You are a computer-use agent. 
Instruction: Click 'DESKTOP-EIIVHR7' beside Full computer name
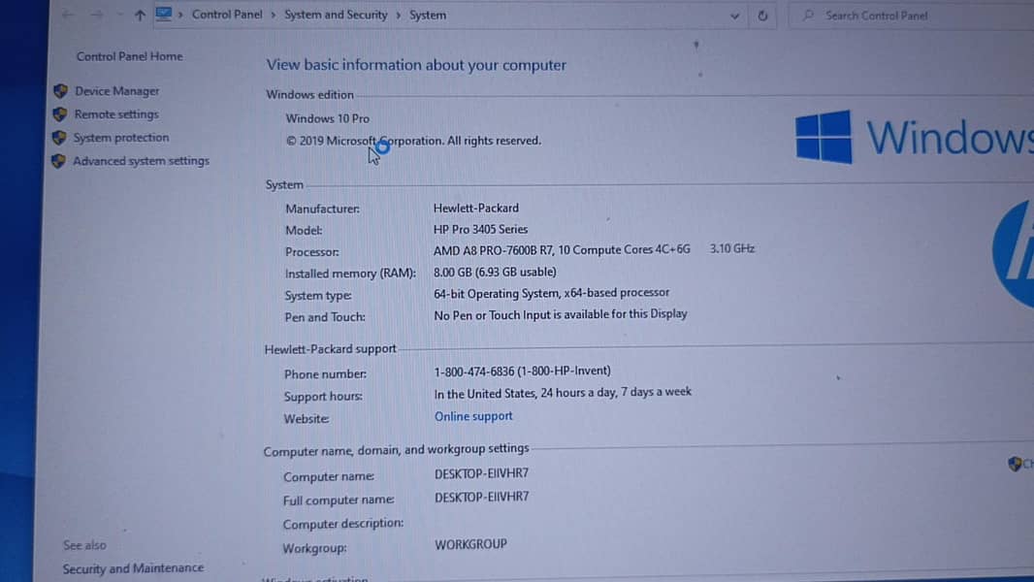pos(481,497)
